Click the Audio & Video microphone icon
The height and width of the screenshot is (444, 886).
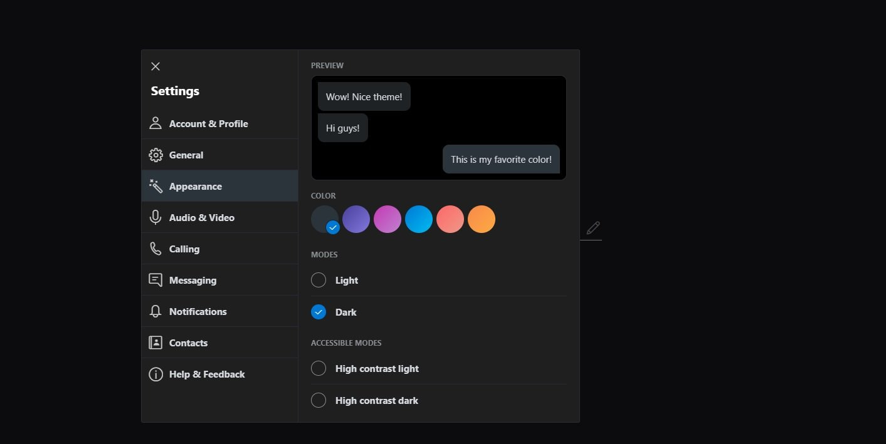click(x=156, y=217)
